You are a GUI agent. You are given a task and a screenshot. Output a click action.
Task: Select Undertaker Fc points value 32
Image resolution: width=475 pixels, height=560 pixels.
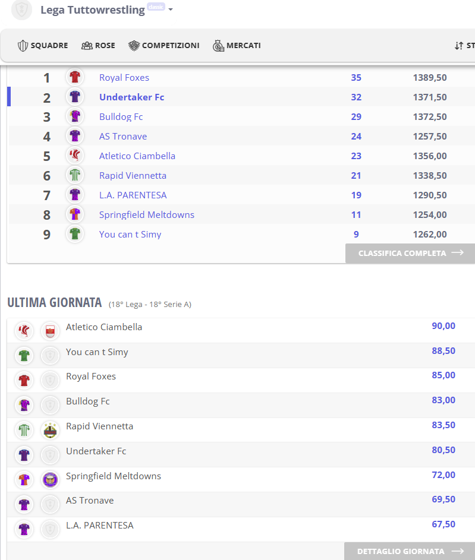pyautogui.click(x=356, y=97)
